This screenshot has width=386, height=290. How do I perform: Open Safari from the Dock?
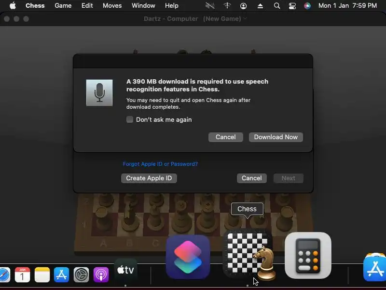click(x=3, y=275)
